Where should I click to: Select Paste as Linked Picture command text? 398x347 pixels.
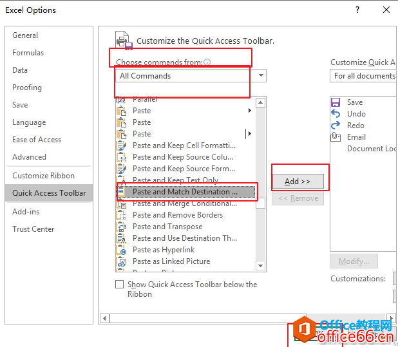[x=171, y=261]
